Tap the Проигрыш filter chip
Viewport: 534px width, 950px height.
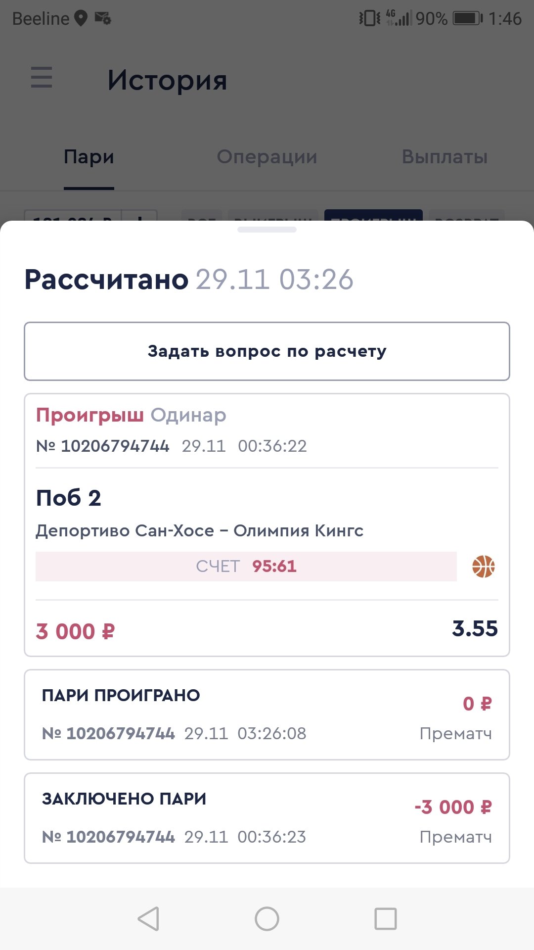coord(373,216)
